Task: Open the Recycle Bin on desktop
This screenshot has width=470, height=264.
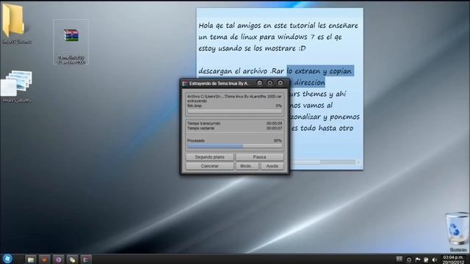Action: 457,229
